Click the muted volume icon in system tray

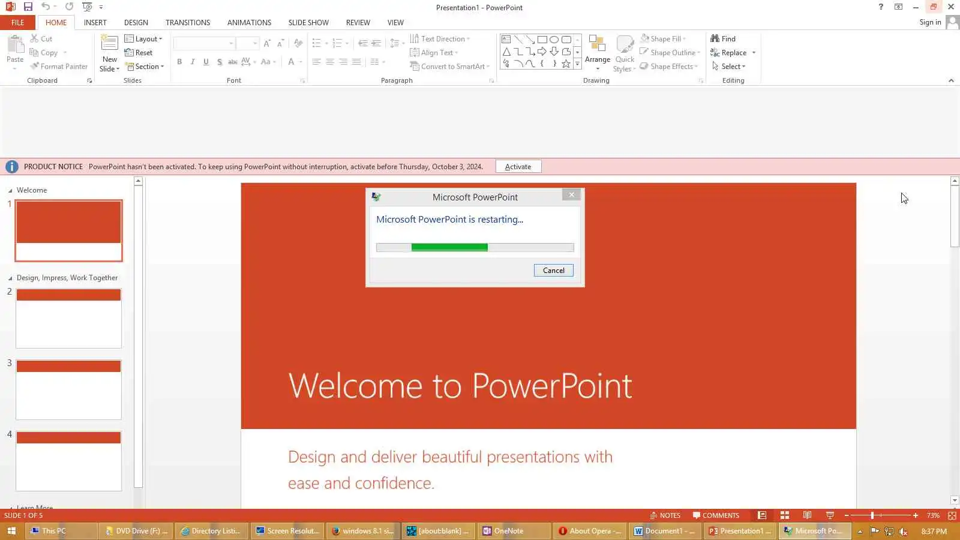[904, 531]
